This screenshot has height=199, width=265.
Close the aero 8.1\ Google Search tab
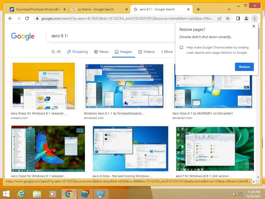188,9
